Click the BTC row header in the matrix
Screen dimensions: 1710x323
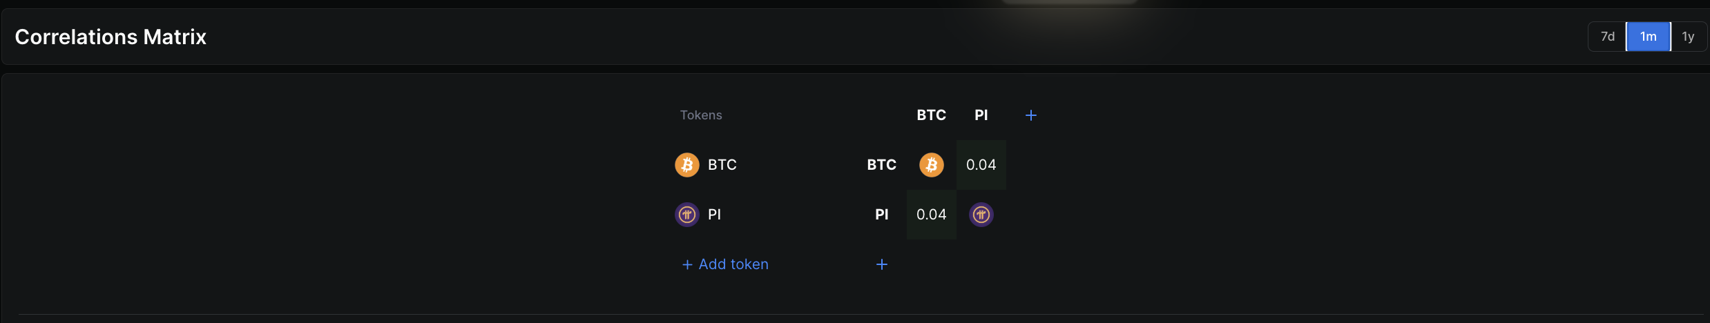point(881,165)
